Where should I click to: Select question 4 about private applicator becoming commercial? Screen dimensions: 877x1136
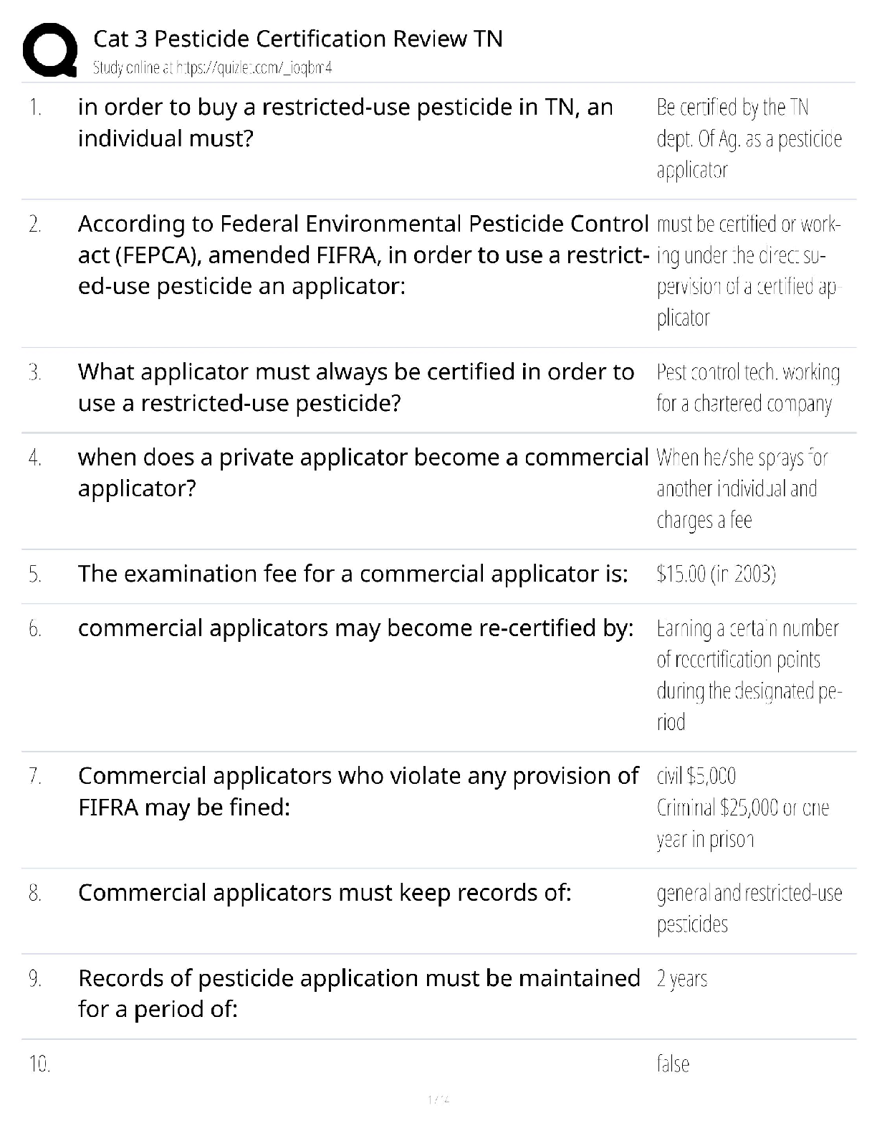[363, 473]
